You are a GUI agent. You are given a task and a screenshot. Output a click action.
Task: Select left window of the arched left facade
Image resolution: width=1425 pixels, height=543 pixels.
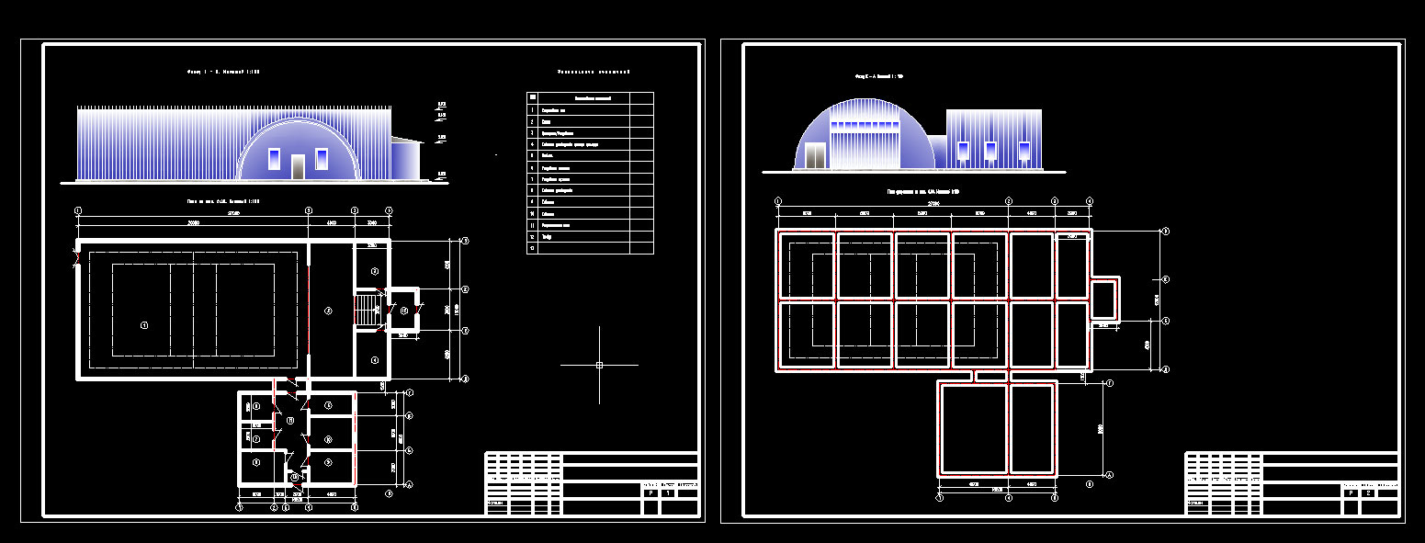[x=274, y=159]
